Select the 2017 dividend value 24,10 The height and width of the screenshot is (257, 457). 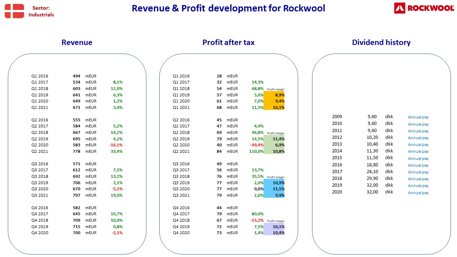372,172
